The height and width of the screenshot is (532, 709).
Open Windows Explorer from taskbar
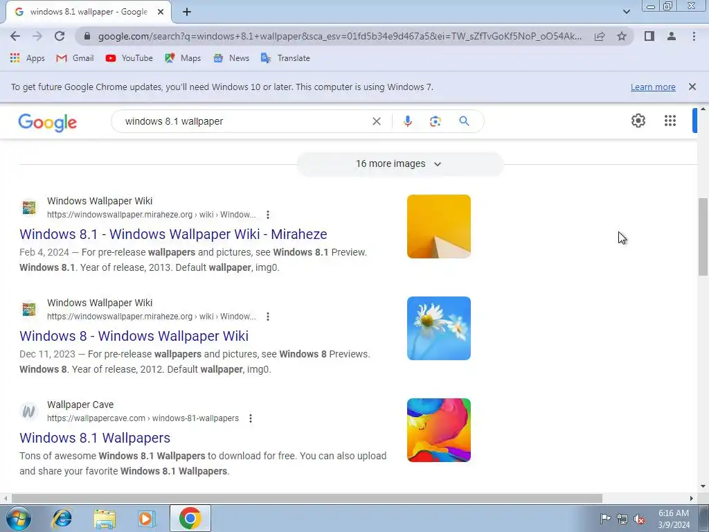(x=105, y=518)
